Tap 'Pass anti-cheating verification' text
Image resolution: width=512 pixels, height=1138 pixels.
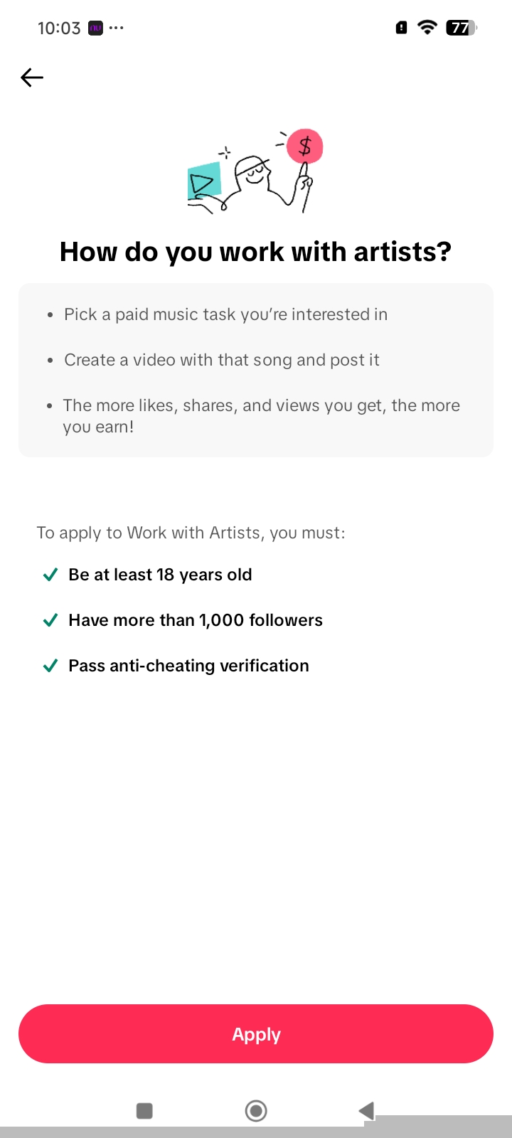point(189,666)
